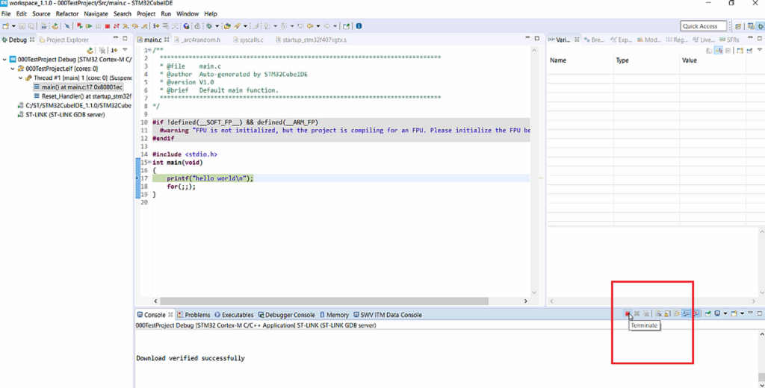Collapse the comment fold at line 1
Screen dimensions: 765x388
150,50
